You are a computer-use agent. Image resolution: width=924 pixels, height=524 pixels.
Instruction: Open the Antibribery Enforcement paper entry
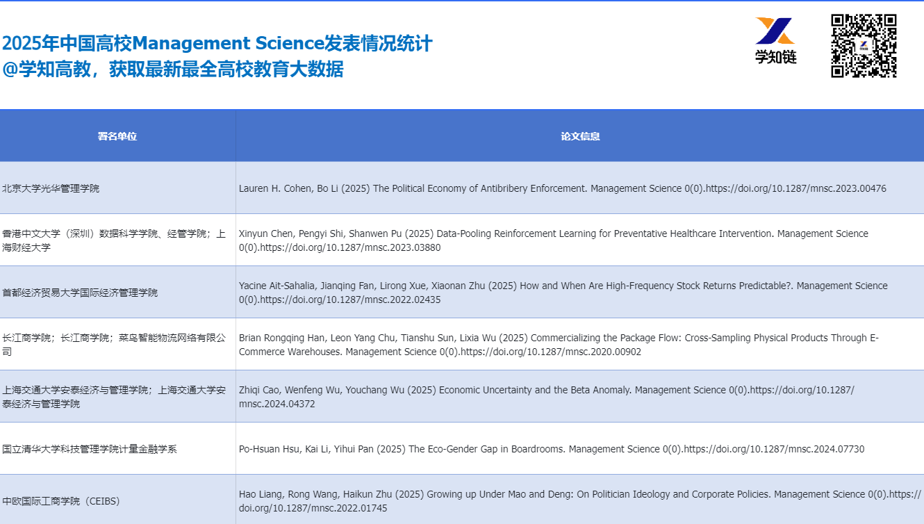[x=562, y=188]
